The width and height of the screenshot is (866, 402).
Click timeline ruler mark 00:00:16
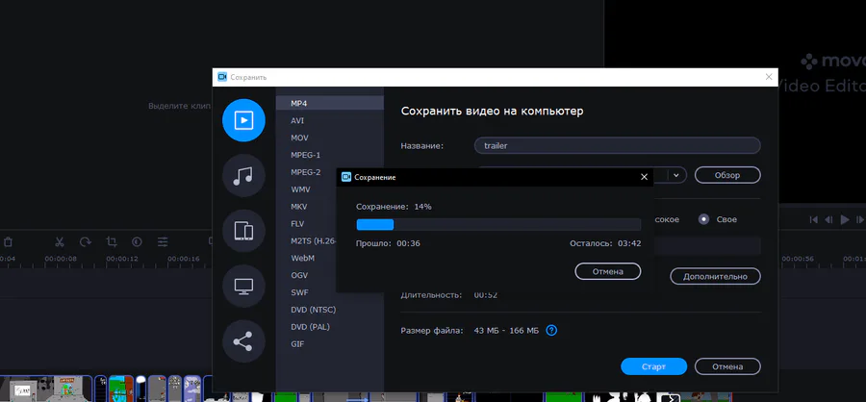tap(184, 259)
